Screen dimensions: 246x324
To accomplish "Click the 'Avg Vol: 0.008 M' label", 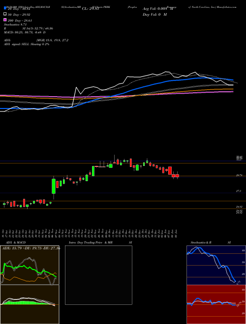I will pos(158,9).
